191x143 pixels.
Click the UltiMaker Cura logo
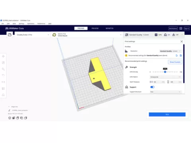coord(14,28)
